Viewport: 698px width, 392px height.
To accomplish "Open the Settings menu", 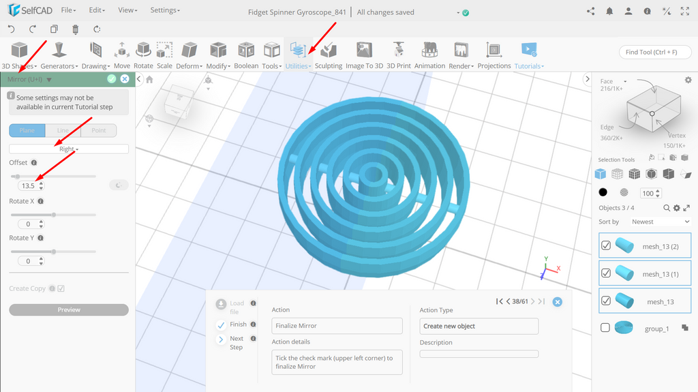I will click(x=165, y=10).
